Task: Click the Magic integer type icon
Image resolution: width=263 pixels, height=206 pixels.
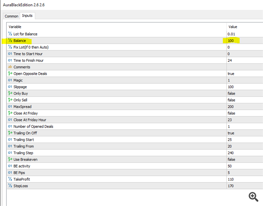Action: (x=10, y=81)
